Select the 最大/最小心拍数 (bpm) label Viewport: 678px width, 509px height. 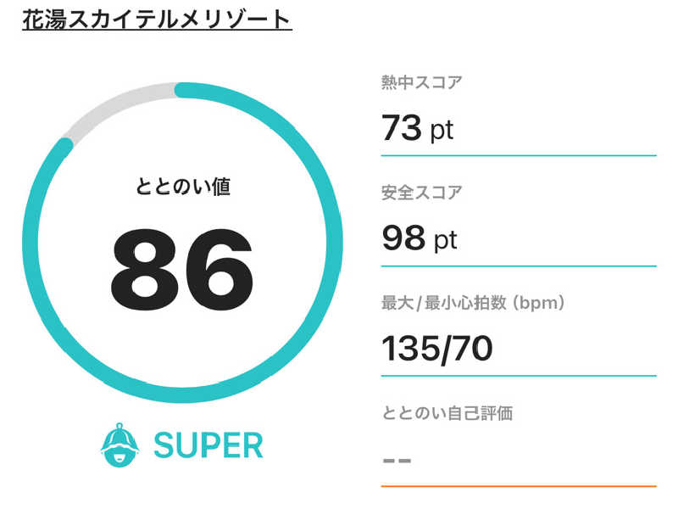(x=473, y=303)
